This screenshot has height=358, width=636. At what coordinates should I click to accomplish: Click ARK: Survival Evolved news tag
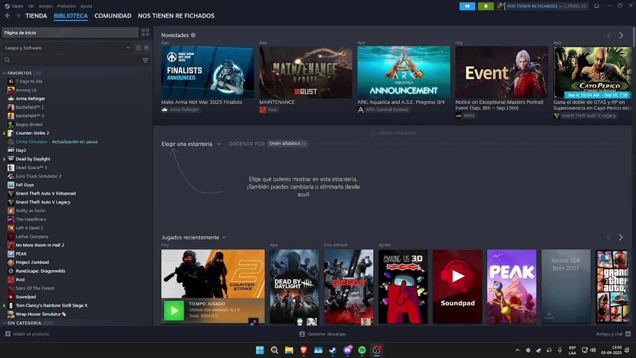coord(383,109)
